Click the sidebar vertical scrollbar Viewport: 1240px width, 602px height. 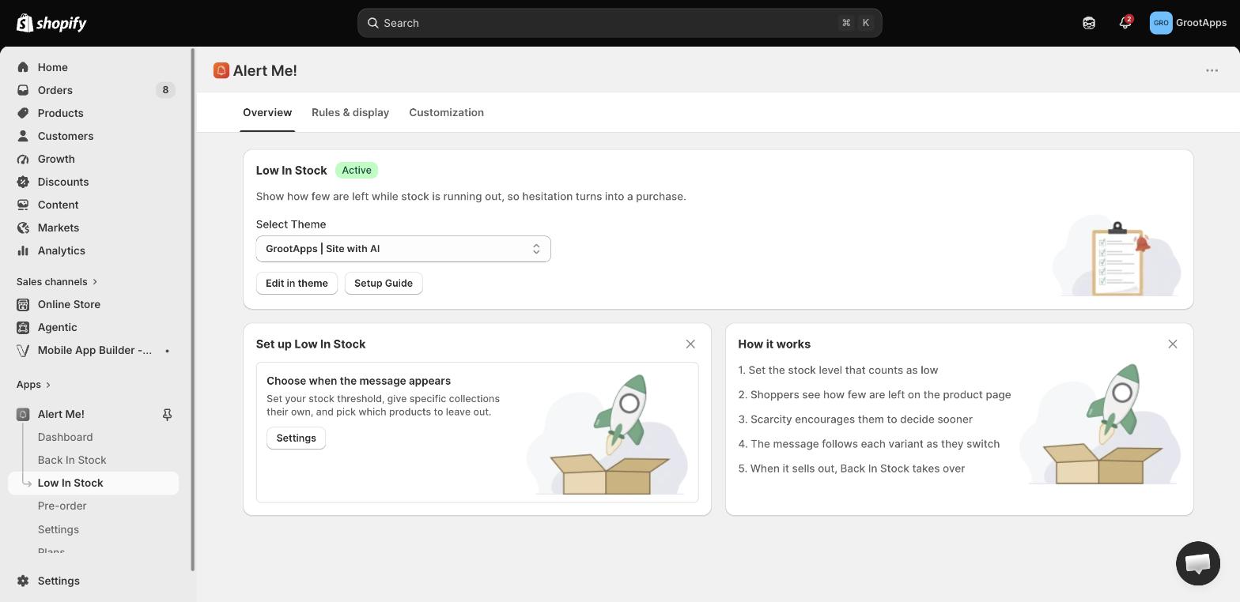tap(193, 310)
